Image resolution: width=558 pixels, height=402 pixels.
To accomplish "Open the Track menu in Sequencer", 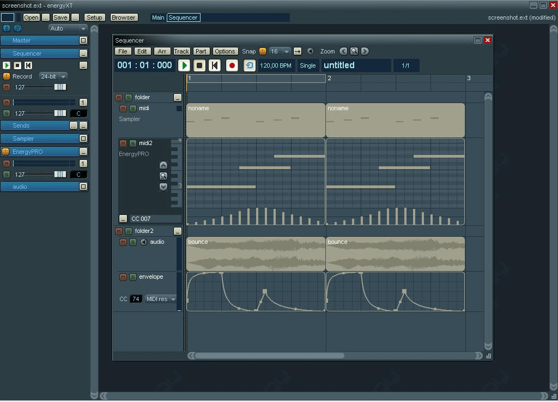I will pos(181,51).
